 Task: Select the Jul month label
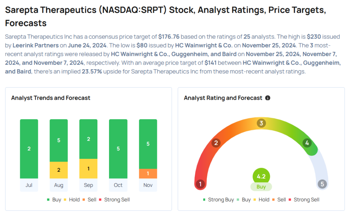pos(29,185)
